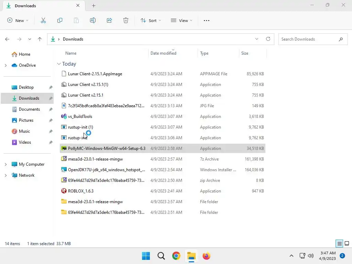Open the Windows Start menu
352x264 pixels.
146,256
